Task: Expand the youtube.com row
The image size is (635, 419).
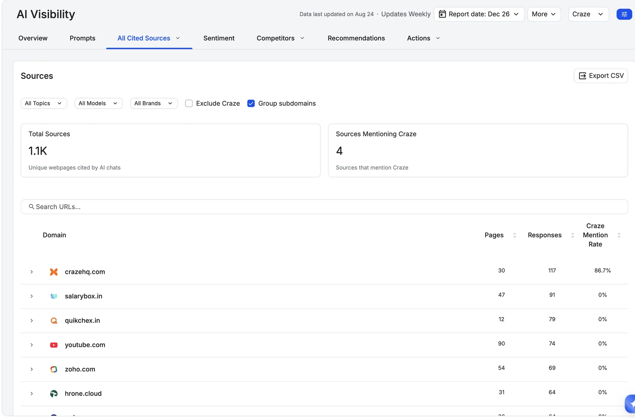Action: (x=32, y=345)
